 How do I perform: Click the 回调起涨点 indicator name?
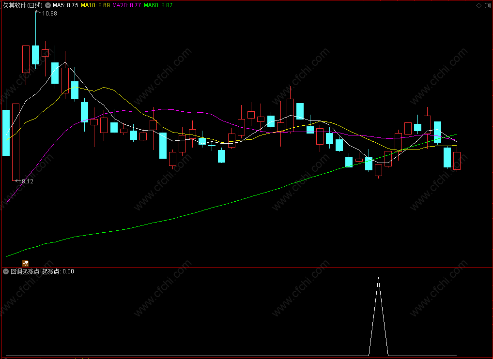[x=25, y=271]
